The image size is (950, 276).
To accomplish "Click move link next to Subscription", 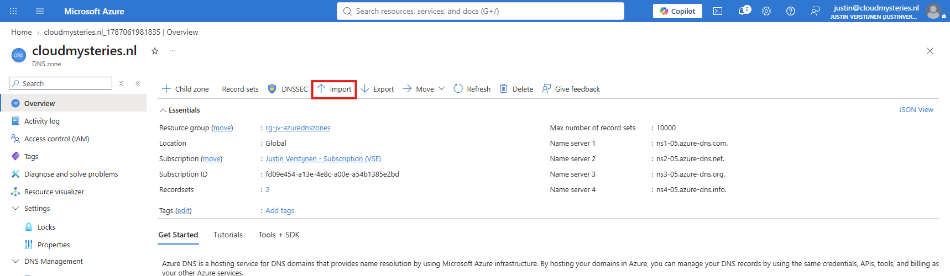I will tap(212, 158).
